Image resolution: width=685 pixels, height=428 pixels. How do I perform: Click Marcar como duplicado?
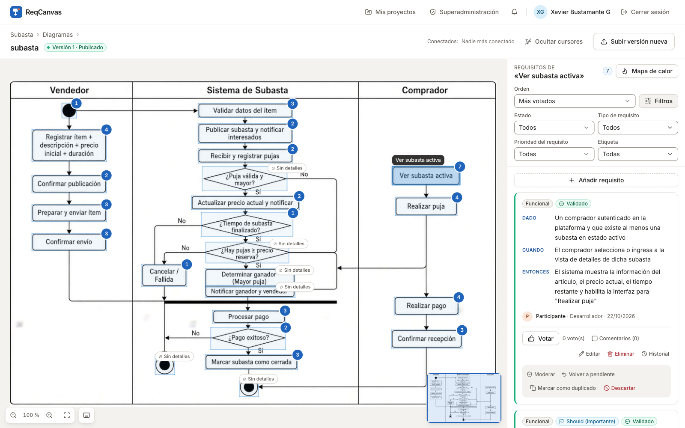point(563,388)
